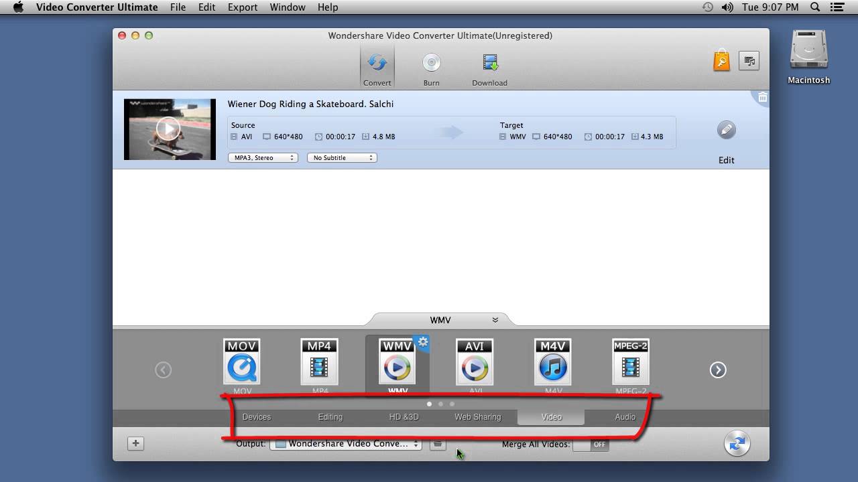Play the Wiener Dog video thumbnail
This screenshot has height=482, width=858.
[x=168, y=129]
